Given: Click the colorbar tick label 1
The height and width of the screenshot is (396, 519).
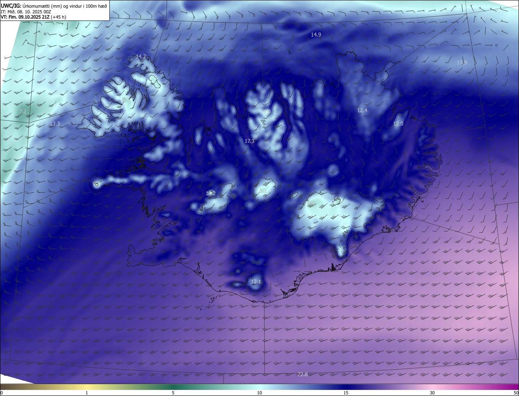Looking at the screenshot, I should [x=87, y=393].
